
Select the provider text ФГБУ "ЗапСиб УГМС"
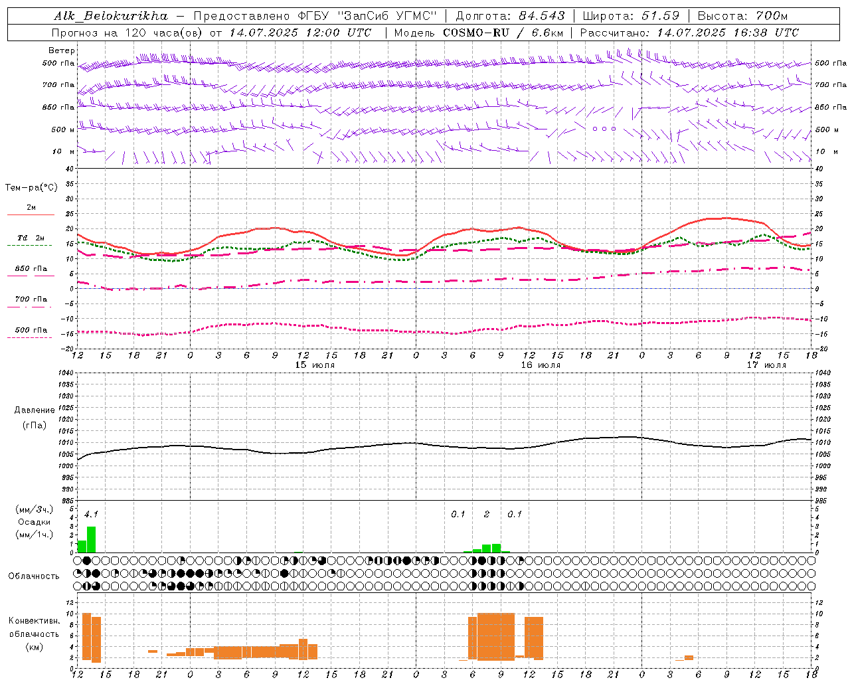[x=369, y=16]
